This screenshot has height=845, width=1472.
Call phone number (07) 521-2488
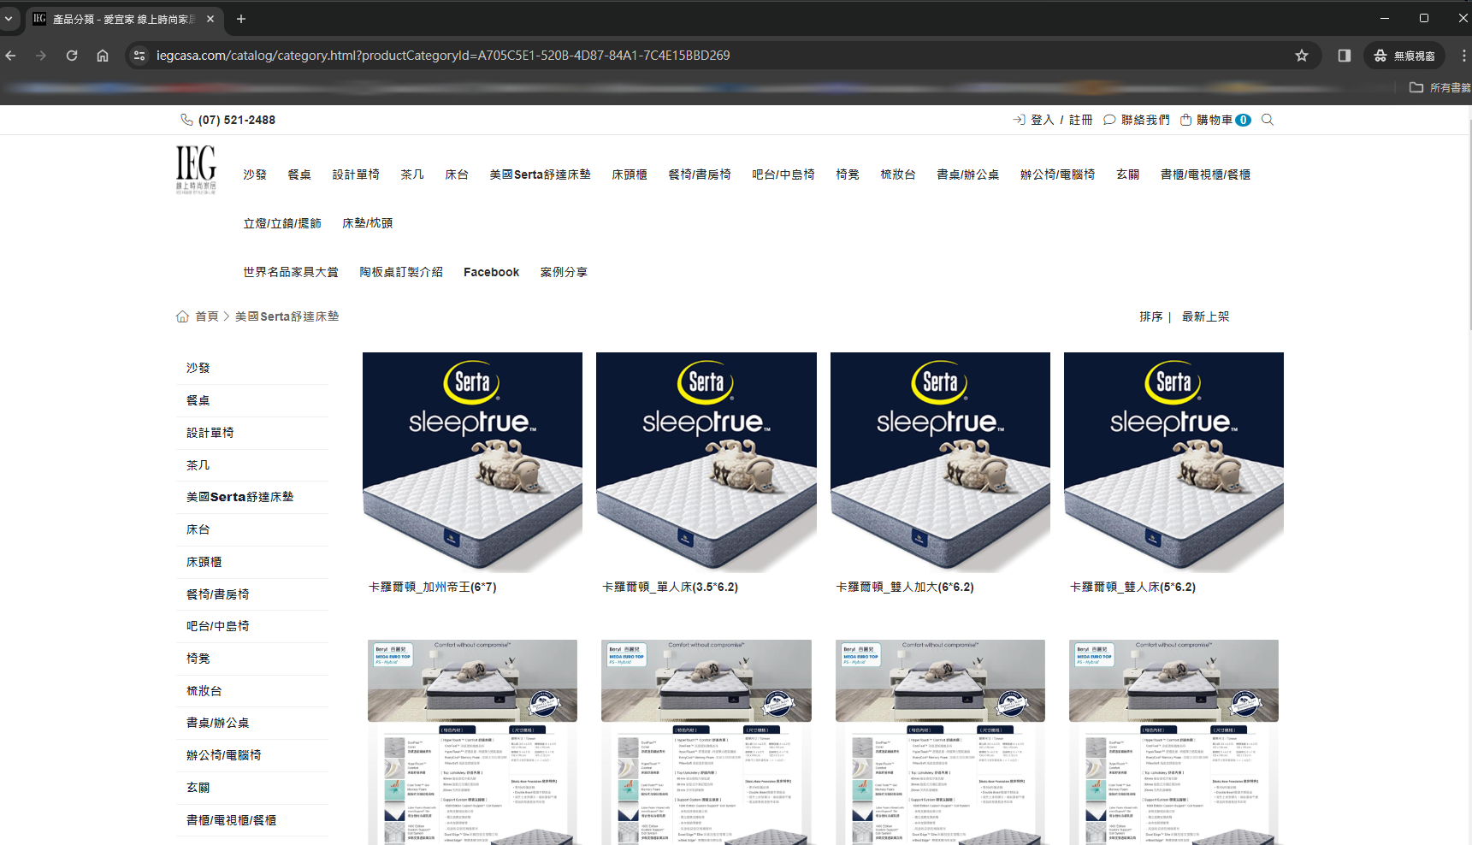[x=237, y=120]
